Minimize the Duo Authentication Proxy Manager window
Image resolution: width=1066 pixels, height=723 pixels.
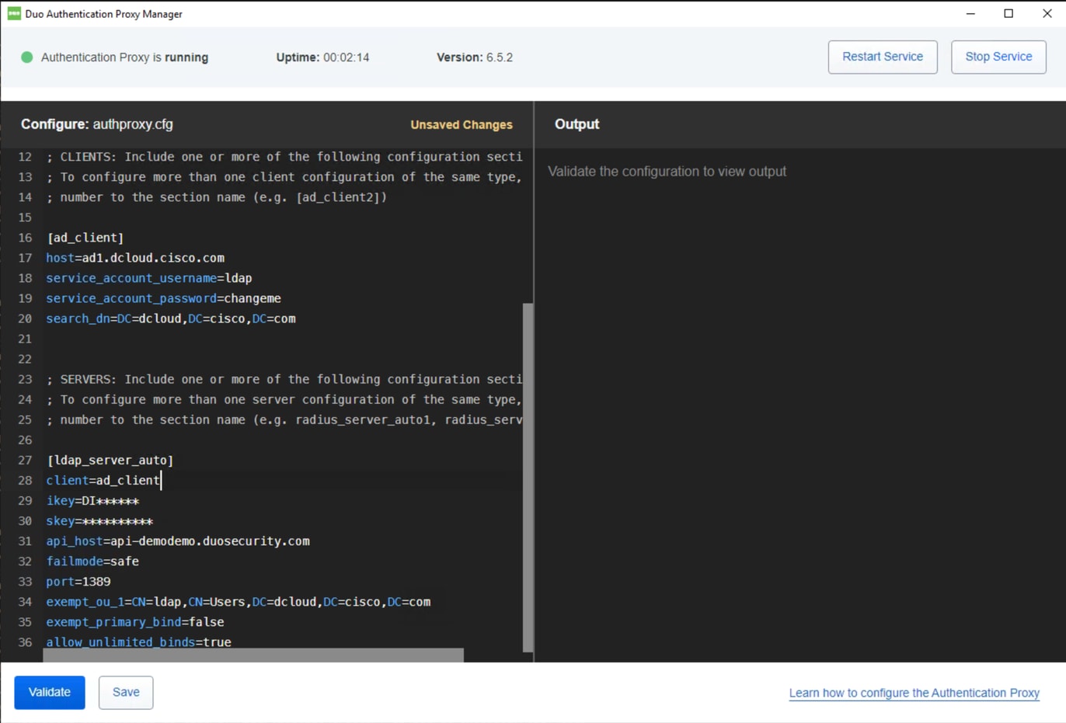point(970,13)
